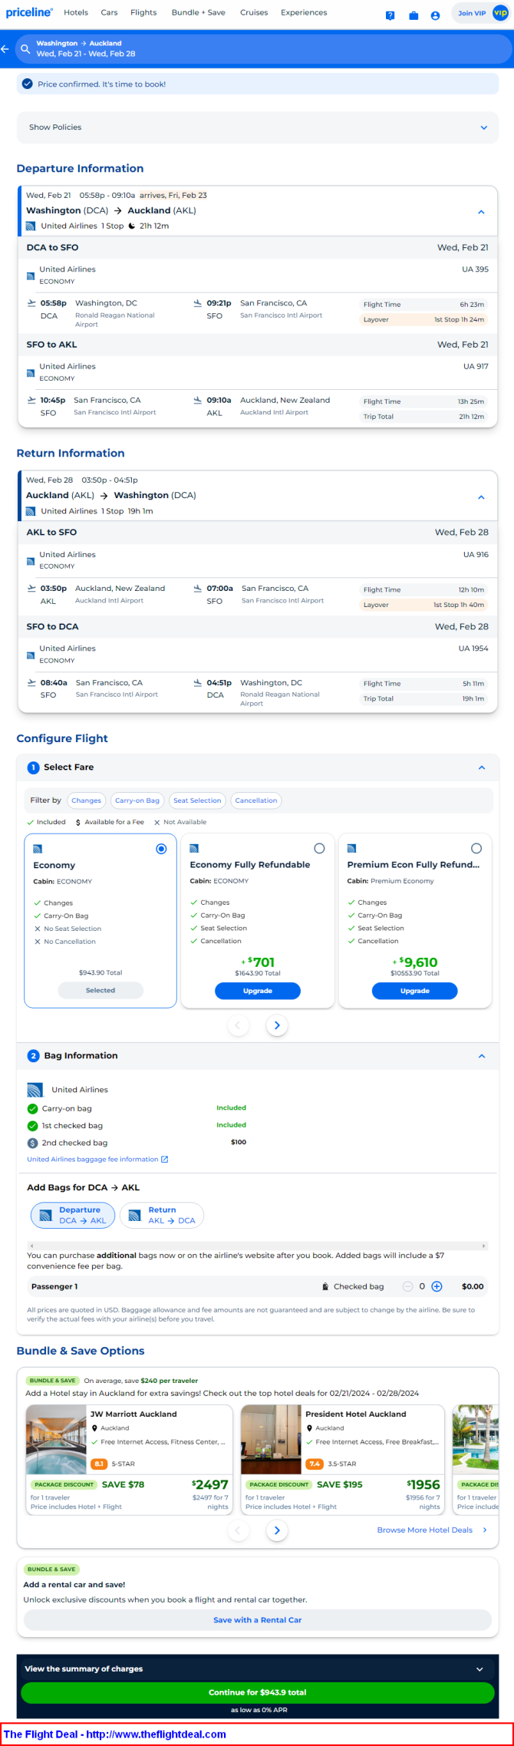Viewport: 514px width, 1746px height.
Task: Click the duration clock icon beside 21h 12m
Action: [131, 226]
